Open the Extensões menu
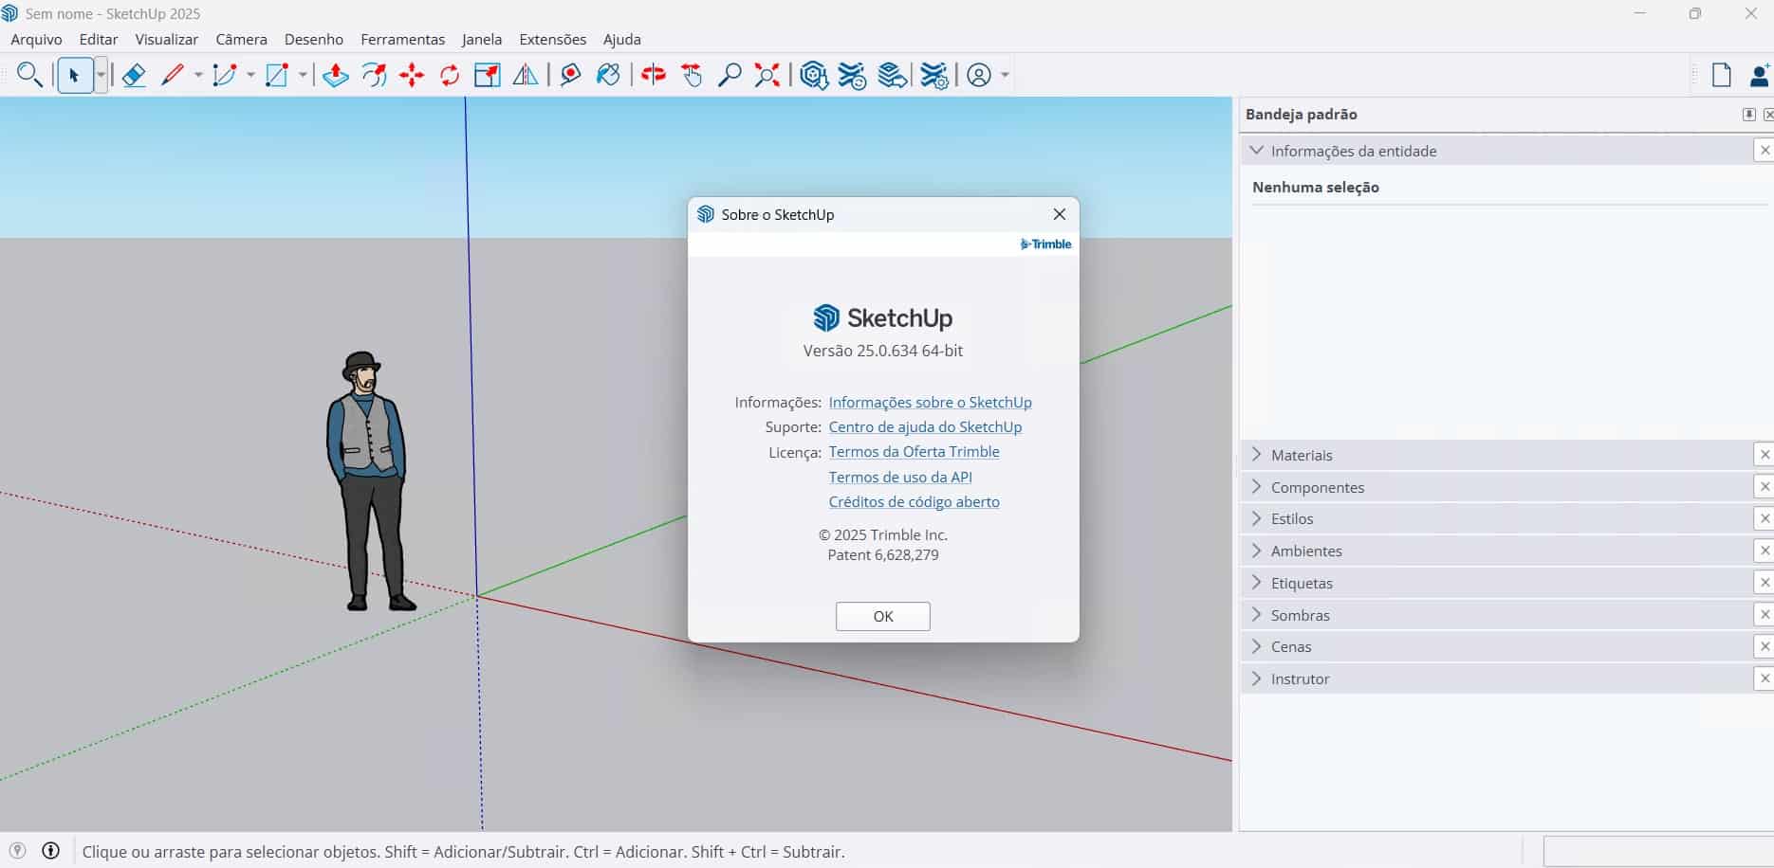 pyautogui.click(x=553, y=39)
